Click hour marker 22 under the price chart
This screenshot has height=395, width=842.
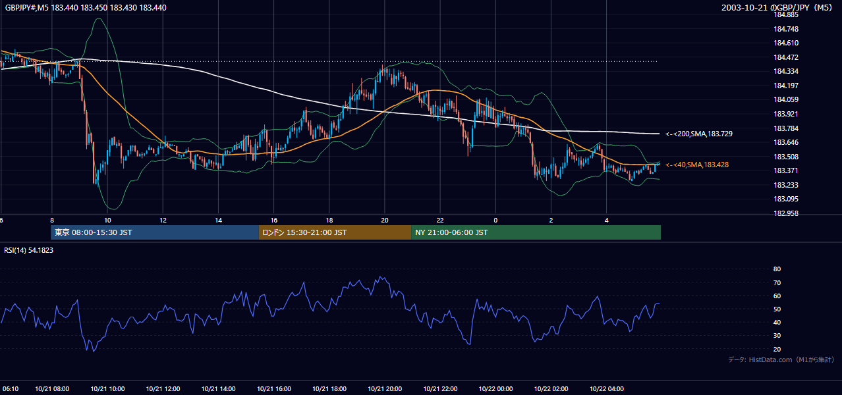440,221
